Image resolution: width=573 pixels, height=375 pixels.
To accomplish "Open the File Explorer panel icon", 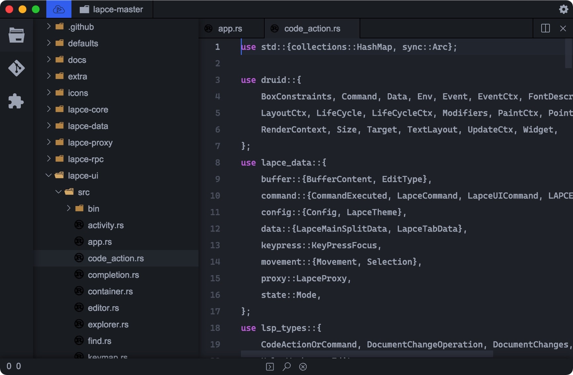I will 16,35.
